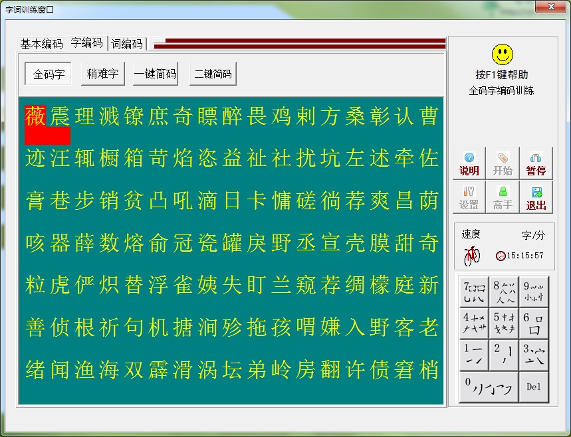The image size is (571, 437).
Task: Close the 字词训练窗口 window
Action: pos(551,7)
